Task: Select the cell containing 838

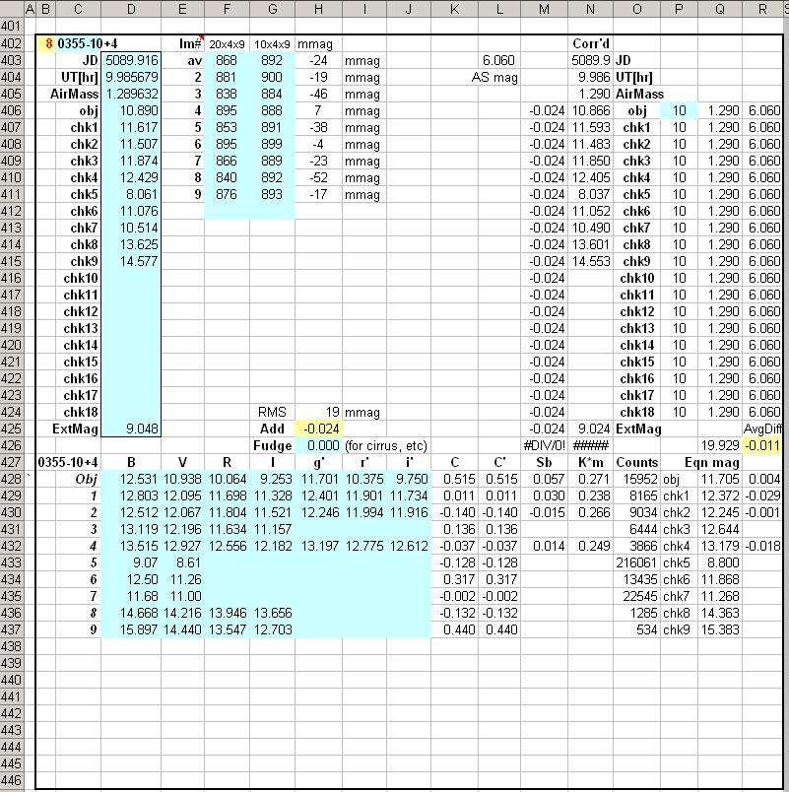Action: [227, 94]
